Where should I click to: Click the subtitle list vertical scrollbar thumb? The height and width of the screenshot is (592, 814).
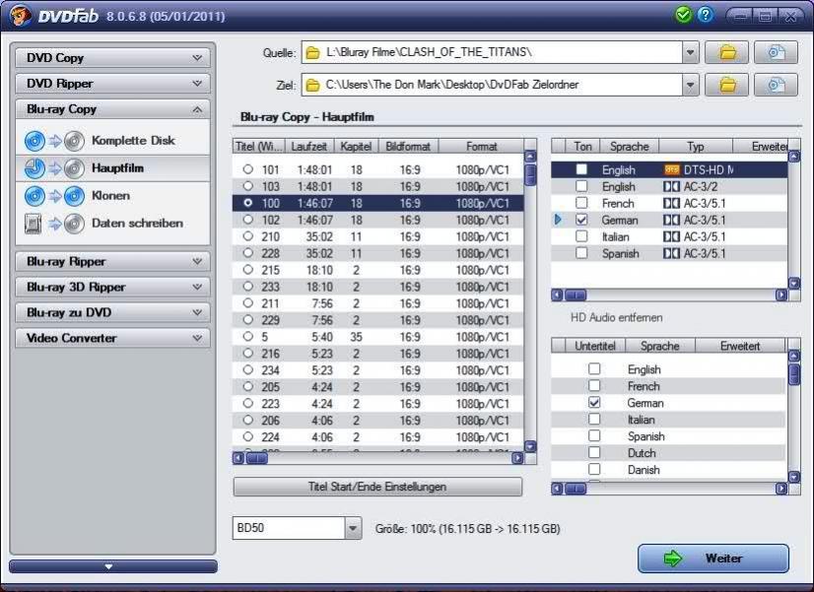[793, 374]
